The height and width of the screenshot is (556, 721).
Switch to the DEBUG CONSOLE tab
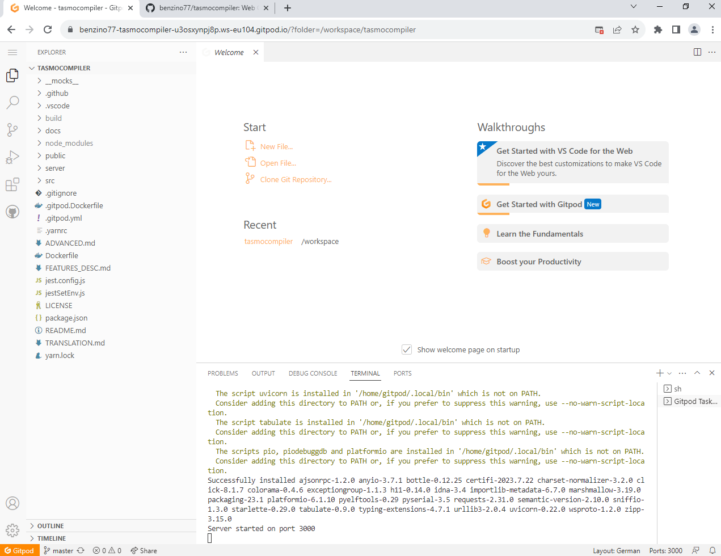click(x=313, y=373)
